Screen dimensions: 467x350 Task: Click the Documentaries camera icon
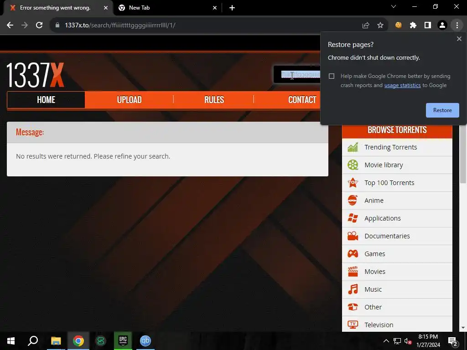click(x=353, y=236)
